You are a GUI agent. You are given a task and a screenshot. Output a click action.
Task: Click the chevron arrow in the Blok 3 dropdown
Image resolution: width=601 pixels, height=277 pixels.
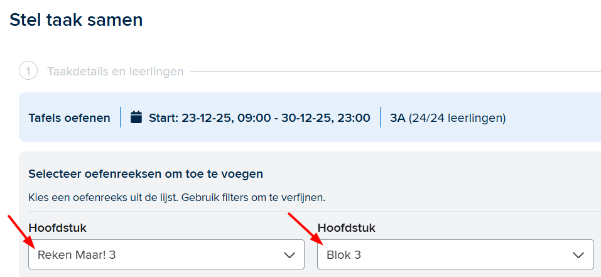[578, 255]
